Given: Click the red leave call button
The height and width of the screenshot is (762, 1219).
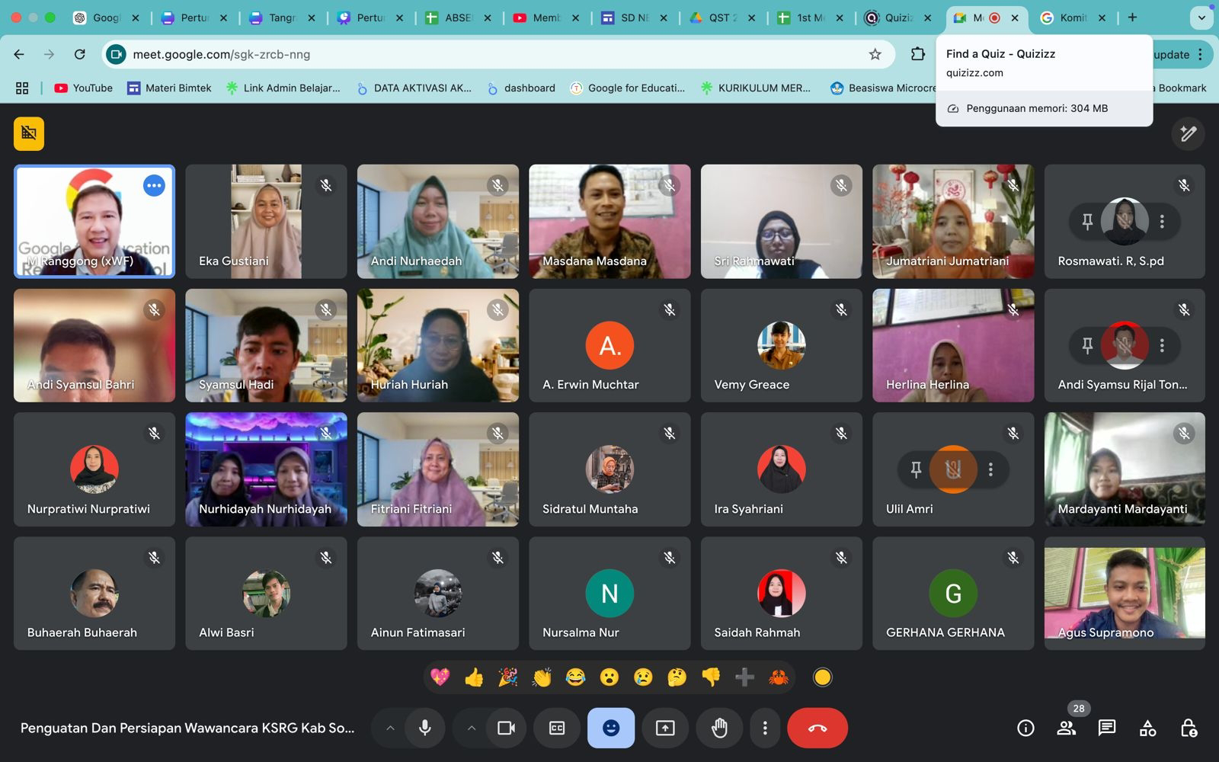Looking at the screenshot, I should (817, 728).
